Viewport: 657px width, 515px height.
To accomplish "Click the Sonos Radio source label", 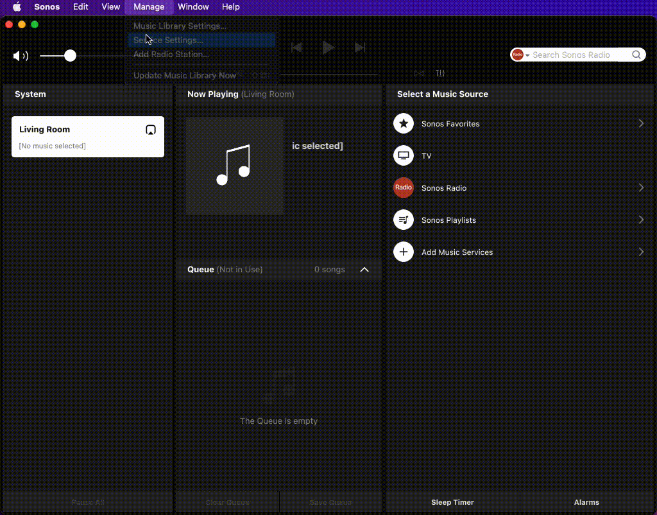I will click(444, 188).
